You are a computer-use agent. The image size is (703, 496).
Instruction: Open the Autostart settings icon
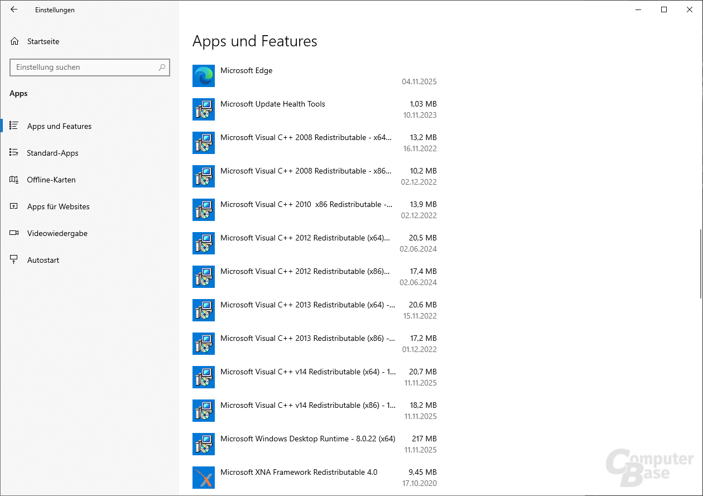(x=13, y=260)
